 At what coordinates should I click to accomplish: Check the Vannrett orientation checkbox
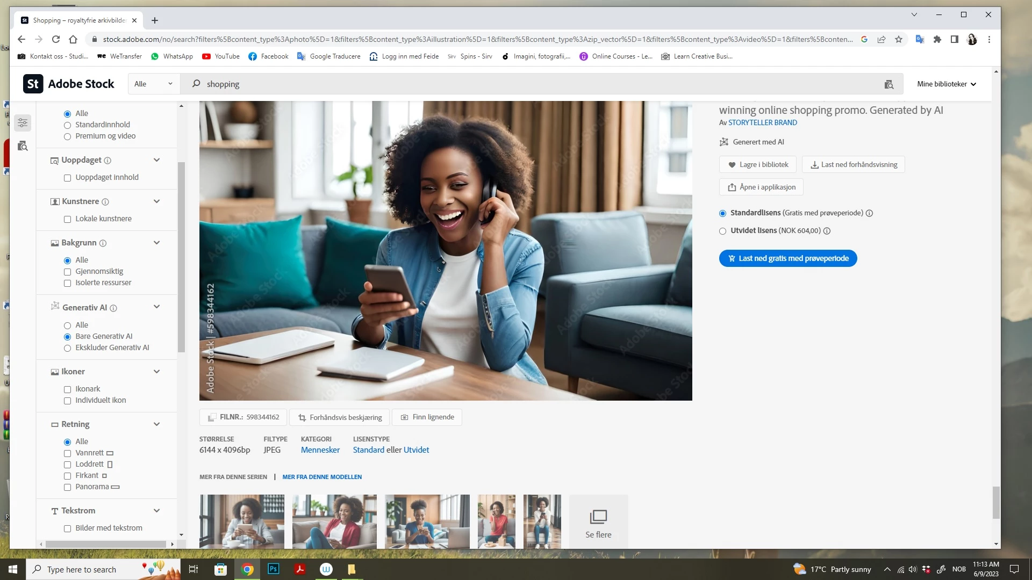click(68, 453)
